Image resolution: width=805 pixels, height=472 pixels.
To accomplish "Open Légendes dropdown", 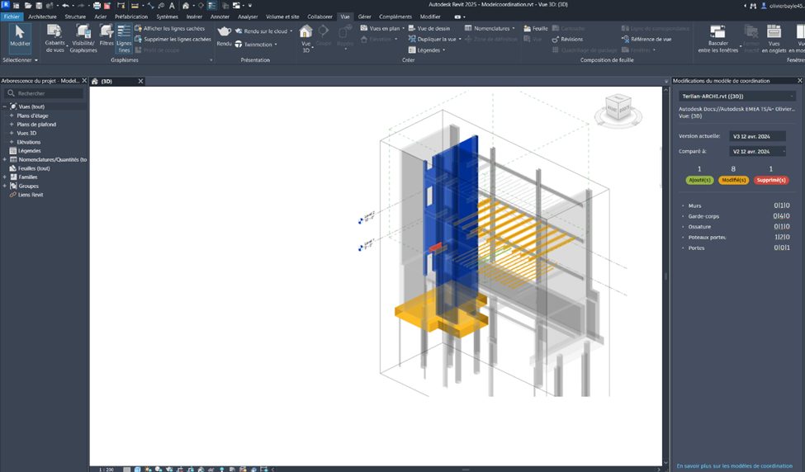I will coord(427,50).
